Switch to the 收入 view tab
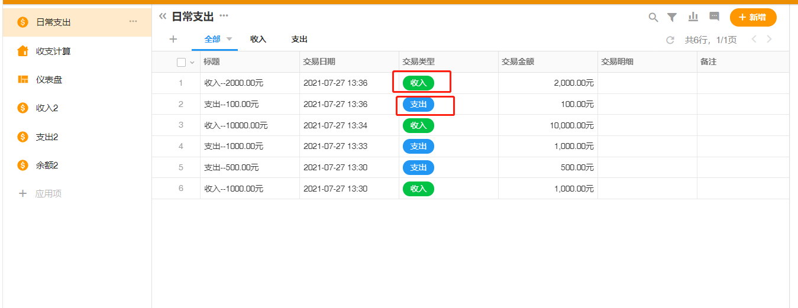Screen dimensions: 798x308 pyautogui.click(x=258, y=39)
